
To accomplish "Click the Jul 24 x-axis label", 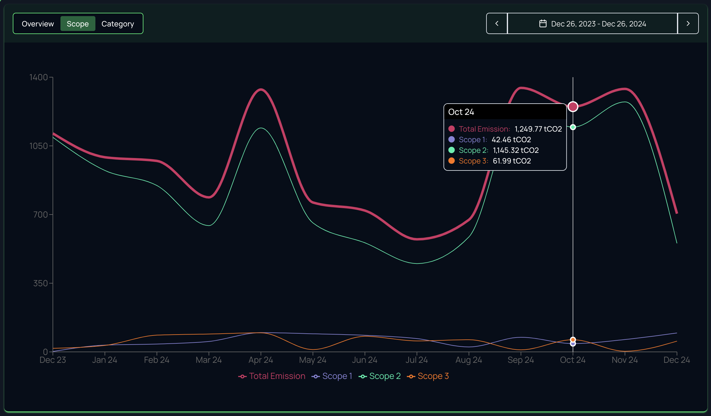I will pos(417,360).
